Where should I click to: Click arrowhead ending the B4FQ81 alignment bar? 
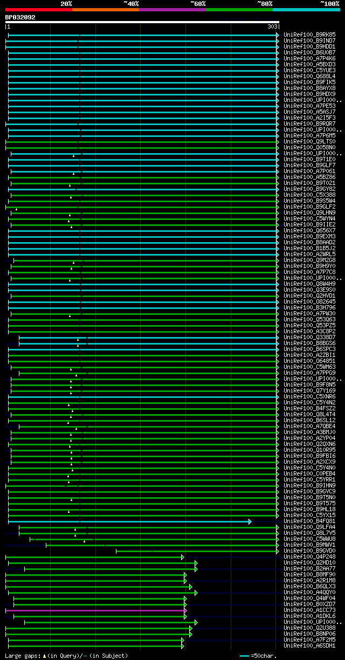tap(250, 521)
